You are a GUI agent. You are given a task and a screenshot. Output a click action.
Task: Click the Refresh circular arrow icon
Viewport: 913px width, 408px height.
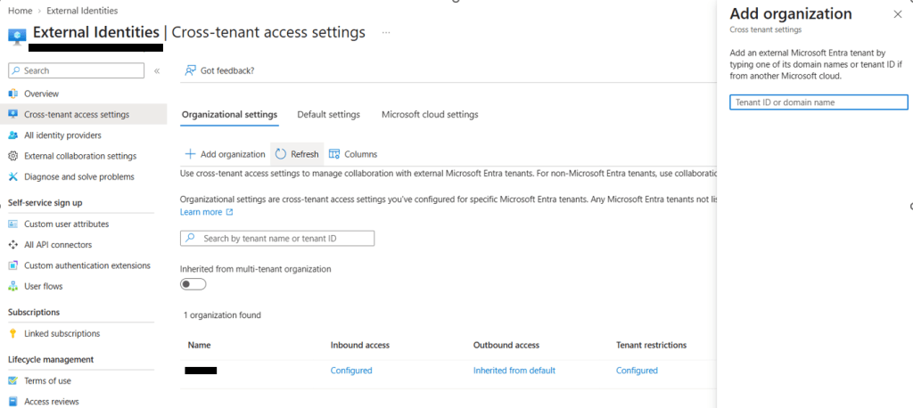point(281,154)
